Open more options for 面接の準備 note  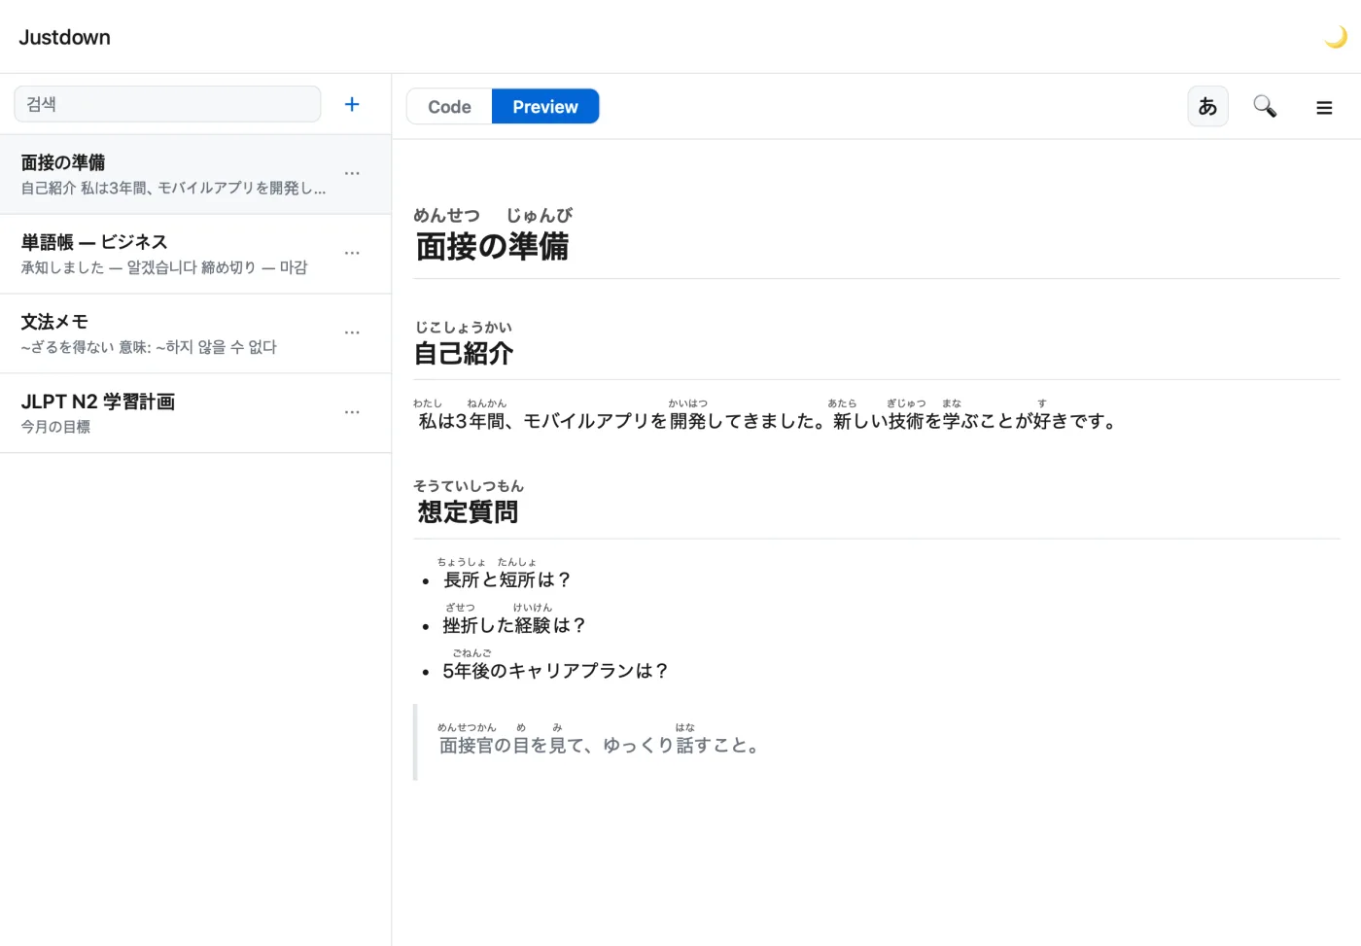pos(352,174)
